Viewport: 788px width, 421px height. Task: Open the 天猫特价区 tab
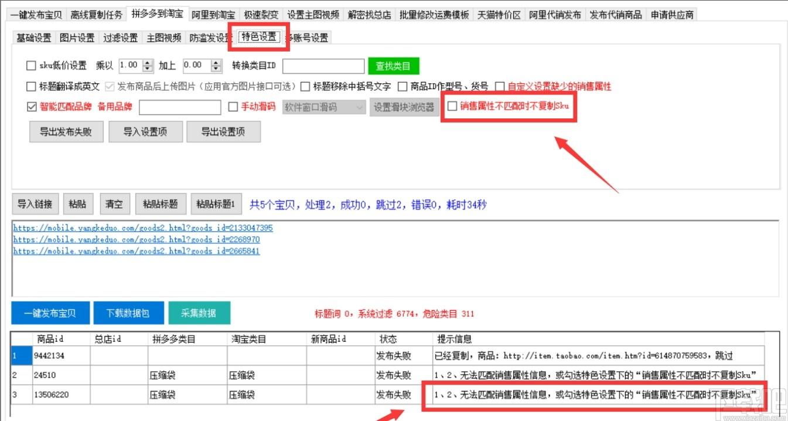tap(499, 15)
